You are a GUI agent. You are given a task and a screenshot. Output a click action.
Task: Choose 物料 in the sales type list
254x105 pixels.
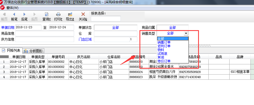173,50
